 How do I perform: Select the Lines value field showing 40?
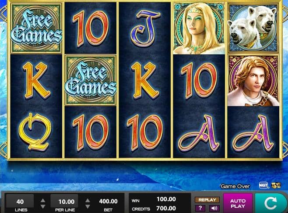[20, 202]
